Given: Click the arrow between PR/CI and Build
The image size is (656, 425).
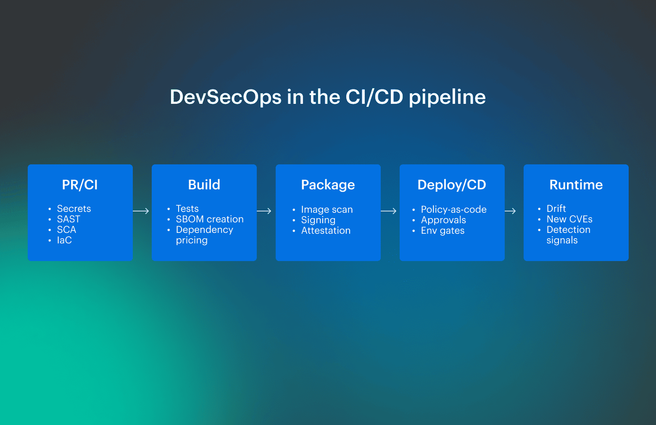Looking at the screenshot, I should [x=142, y=211].
